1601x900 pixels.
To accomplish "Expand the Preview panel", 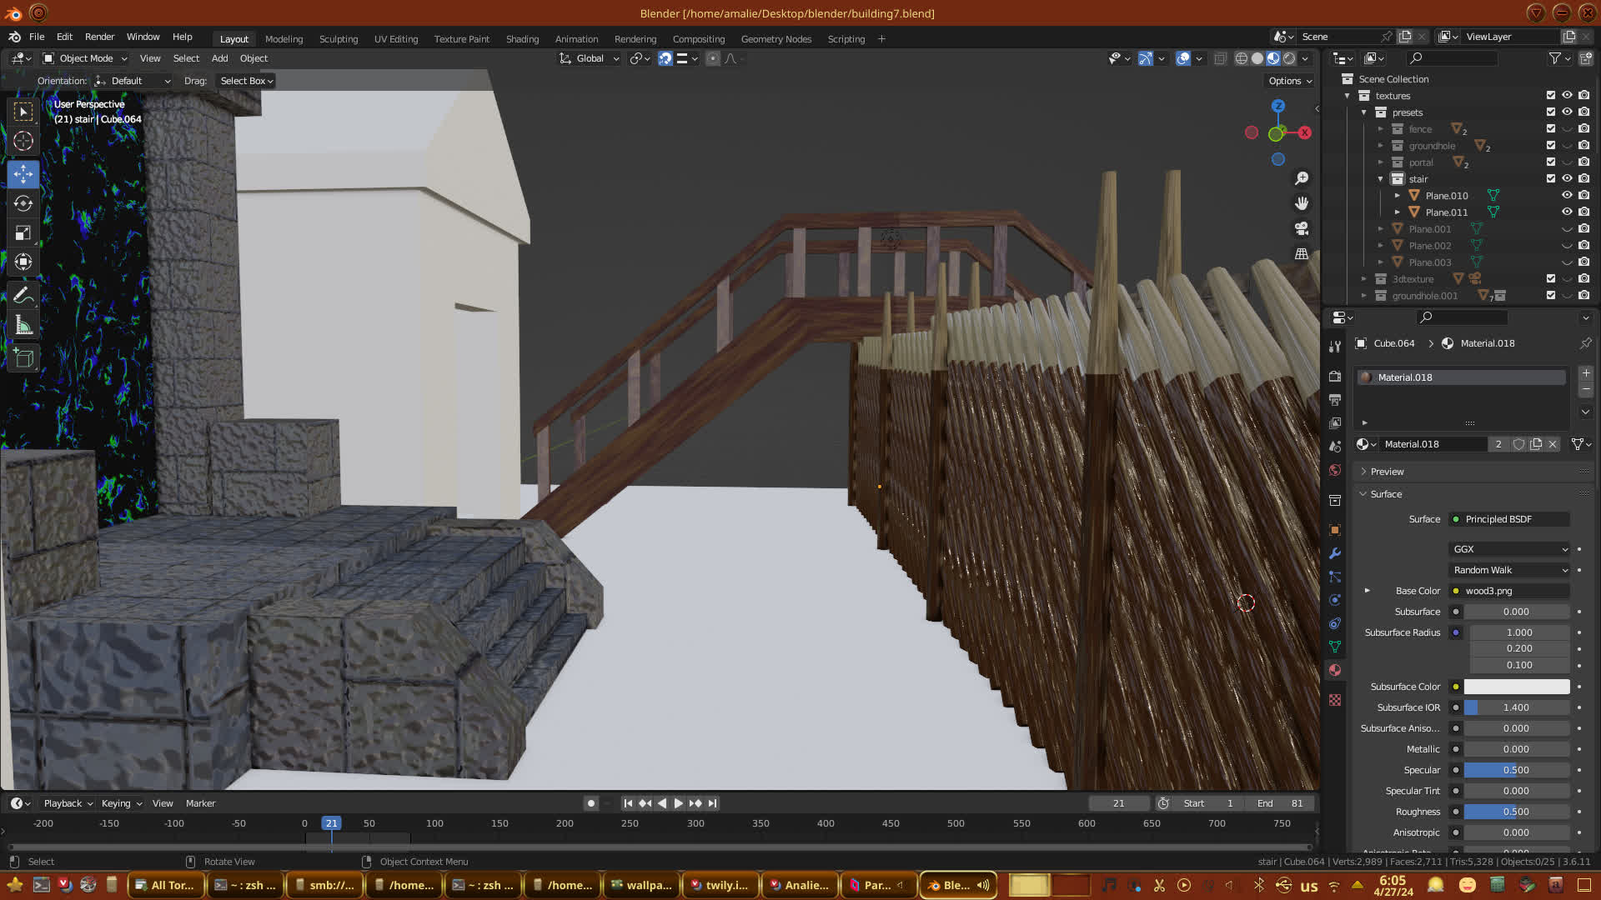I will tap(1387, 472).
